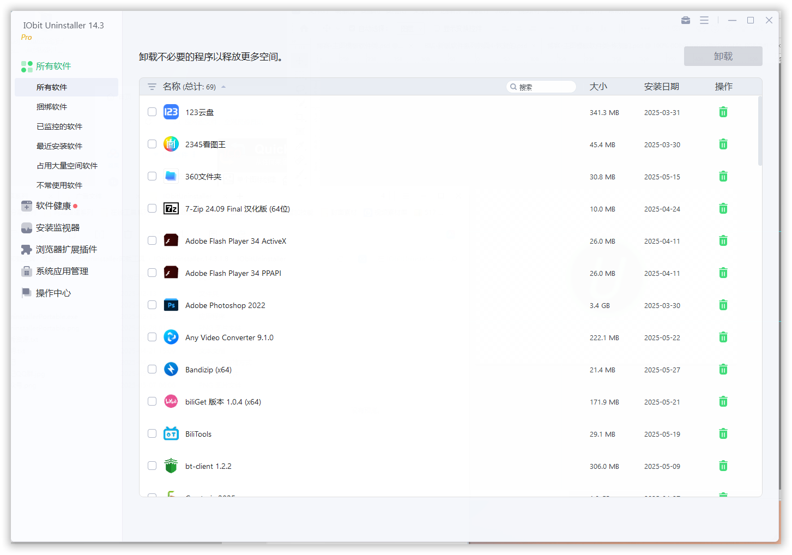Screen dimensions: 792x555
Task: Click the 卸载 button
Action: click(x=723, y=56)
